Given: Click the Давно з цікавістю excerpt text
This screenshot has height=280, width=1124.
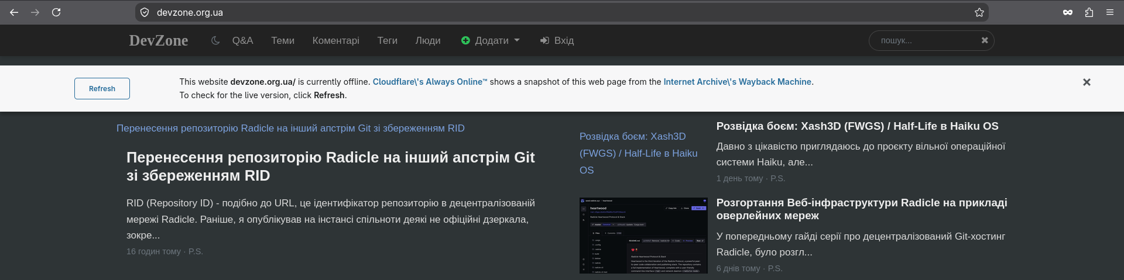Looking at the screenshot, I should click(x=861, y=154).
